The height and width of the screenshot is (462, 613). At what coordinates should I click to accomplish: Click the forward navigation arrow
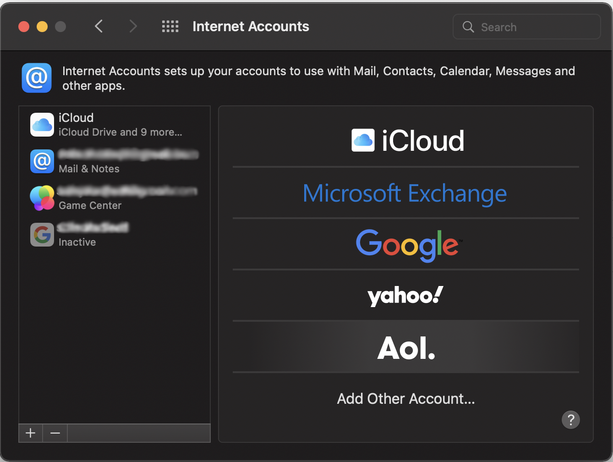pyautogui.click(x=133, y=27)
